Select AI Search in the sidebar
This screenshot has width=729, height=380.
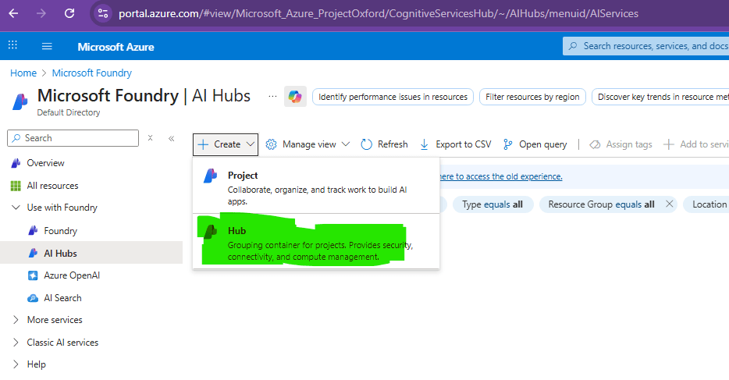62,298
